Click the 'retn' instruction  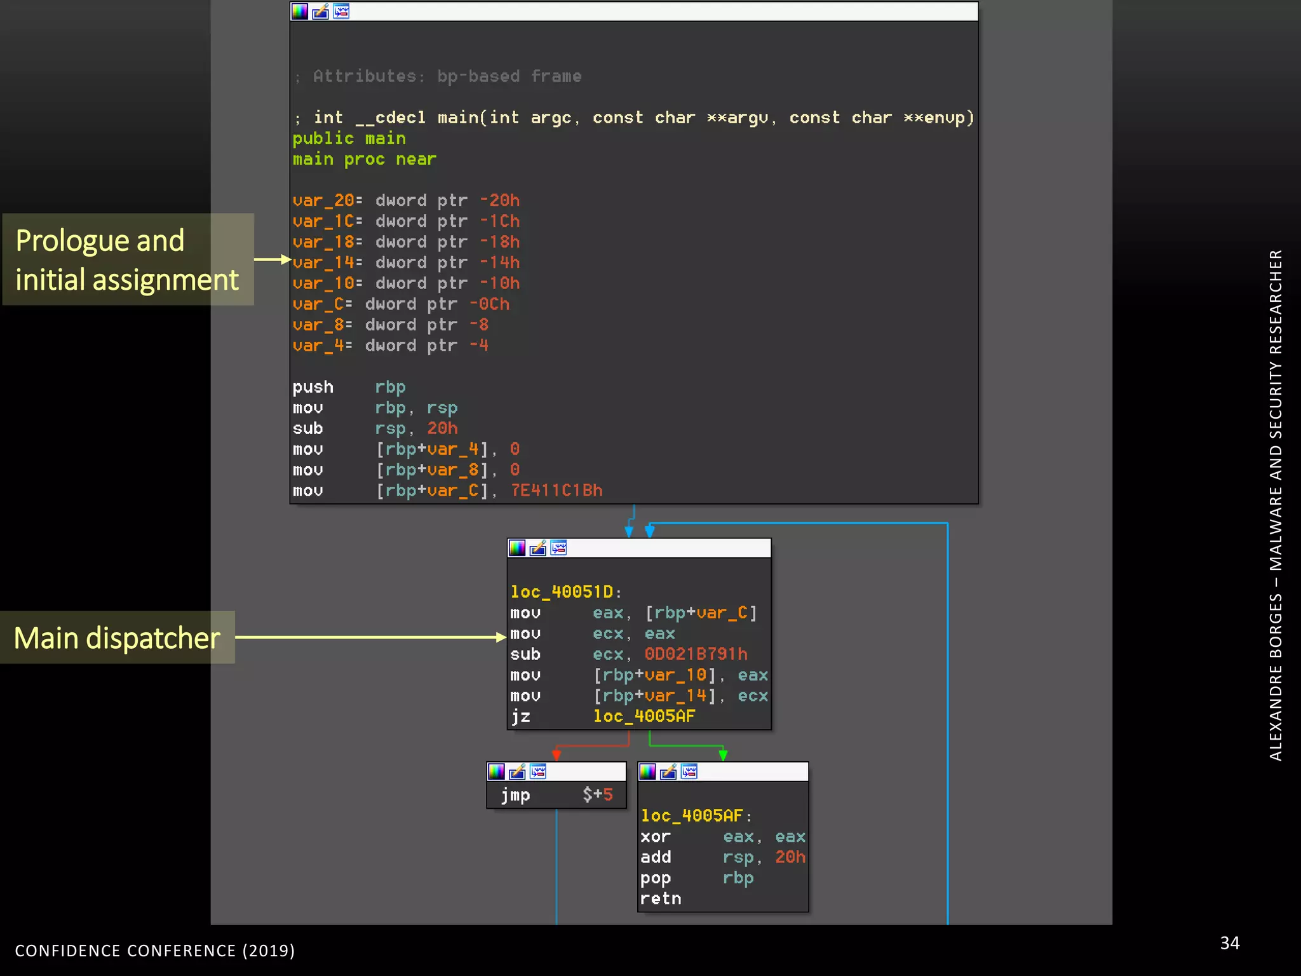661,899
